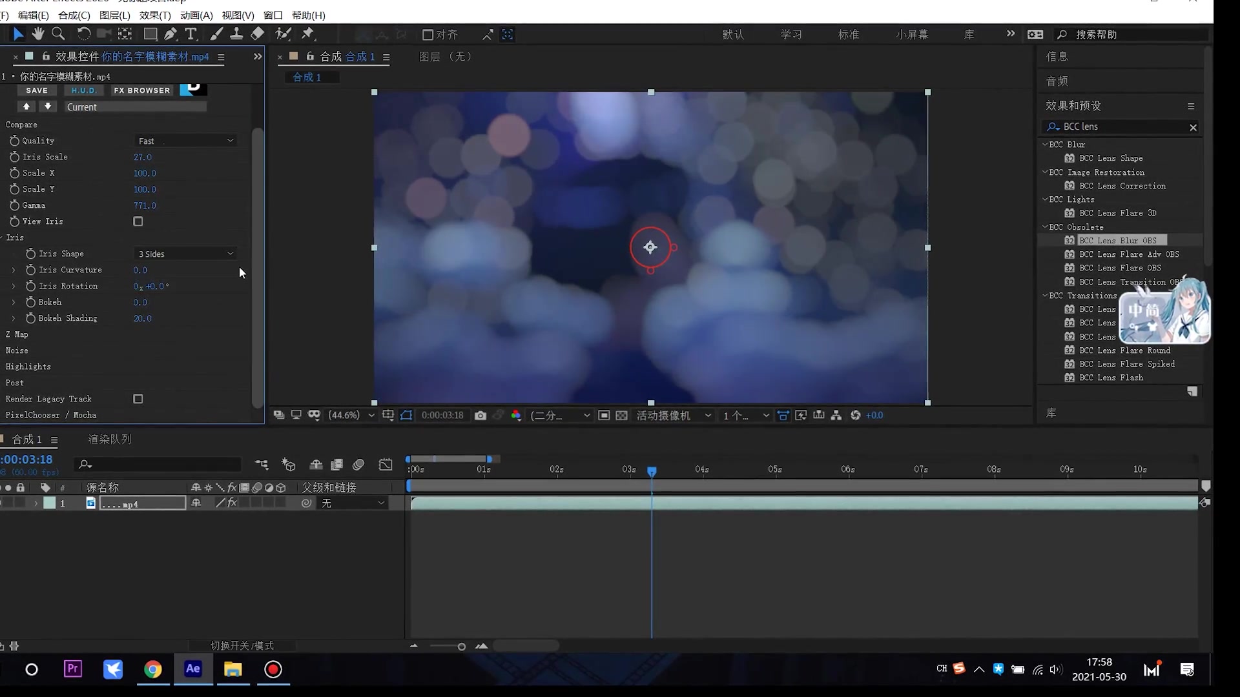Expand layer 1 in the timeline
The width and height of the screenshot is (1240, 697).
click(x=36, y=503)
